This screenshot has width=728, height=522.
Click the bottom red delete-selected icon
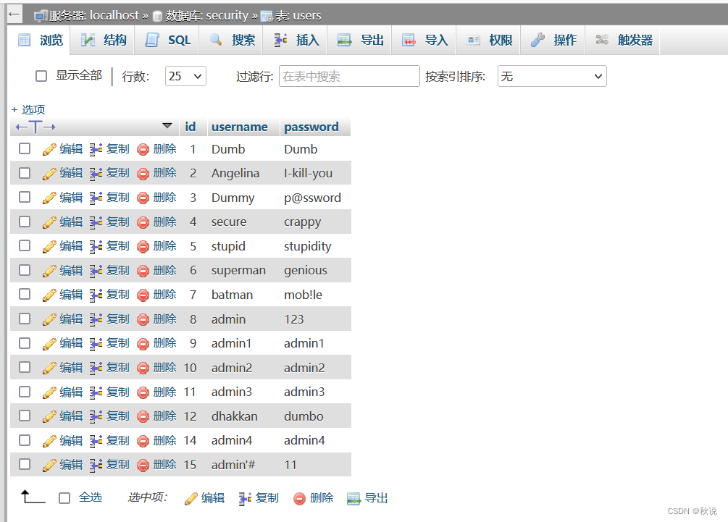299,499
